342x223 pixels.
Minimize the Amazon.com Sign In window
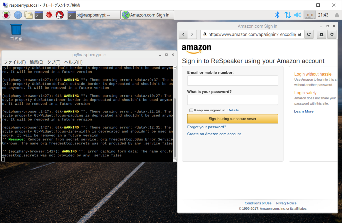click(321, 26)
